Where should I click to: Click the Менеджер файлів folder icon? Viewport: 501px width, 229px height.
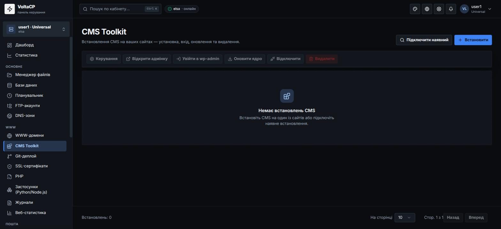[x=10, y=75]
